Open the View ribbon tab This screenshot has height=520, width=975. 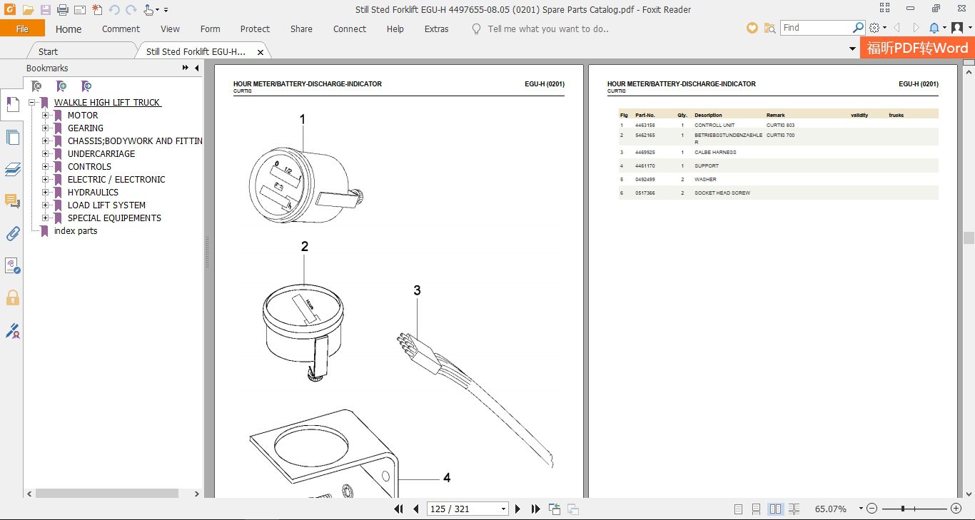tap(170, 29)
